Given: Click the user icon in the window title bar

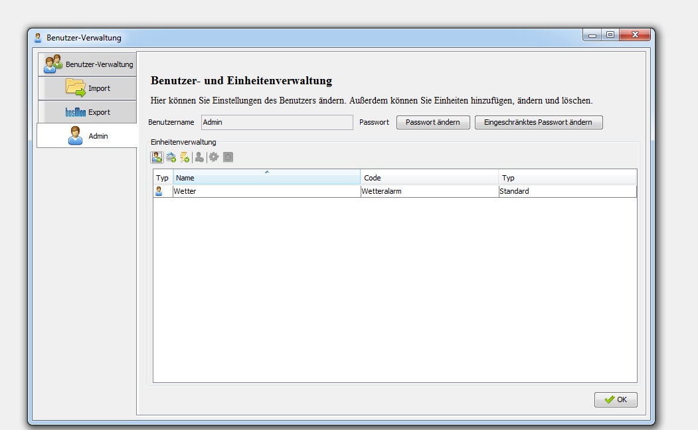Looking at the screenshot, I should coord(38,38).
